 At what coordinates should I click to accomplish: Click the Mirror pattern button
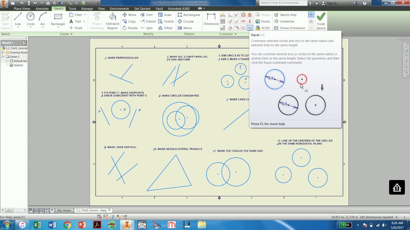(x=185, y=28)
